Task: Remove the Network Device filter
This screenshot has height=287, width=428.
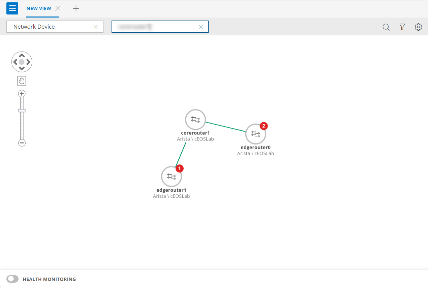Action: tap(95, 27)
